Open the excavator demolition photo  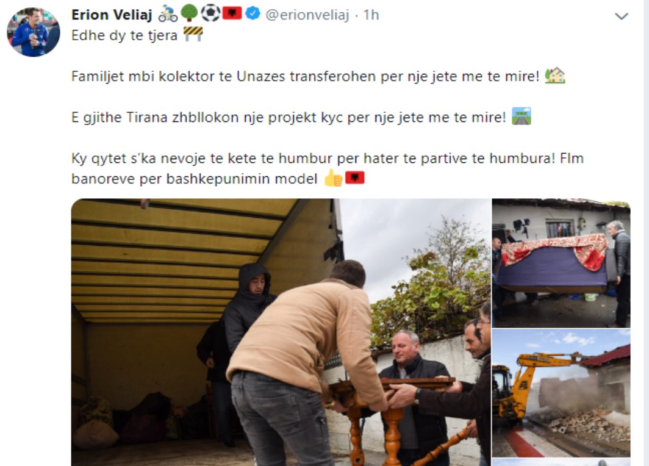pos(561,393)
